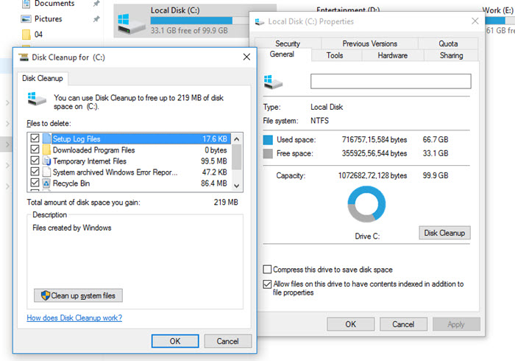Open the Previous Versions tab

tap(370, 43)
